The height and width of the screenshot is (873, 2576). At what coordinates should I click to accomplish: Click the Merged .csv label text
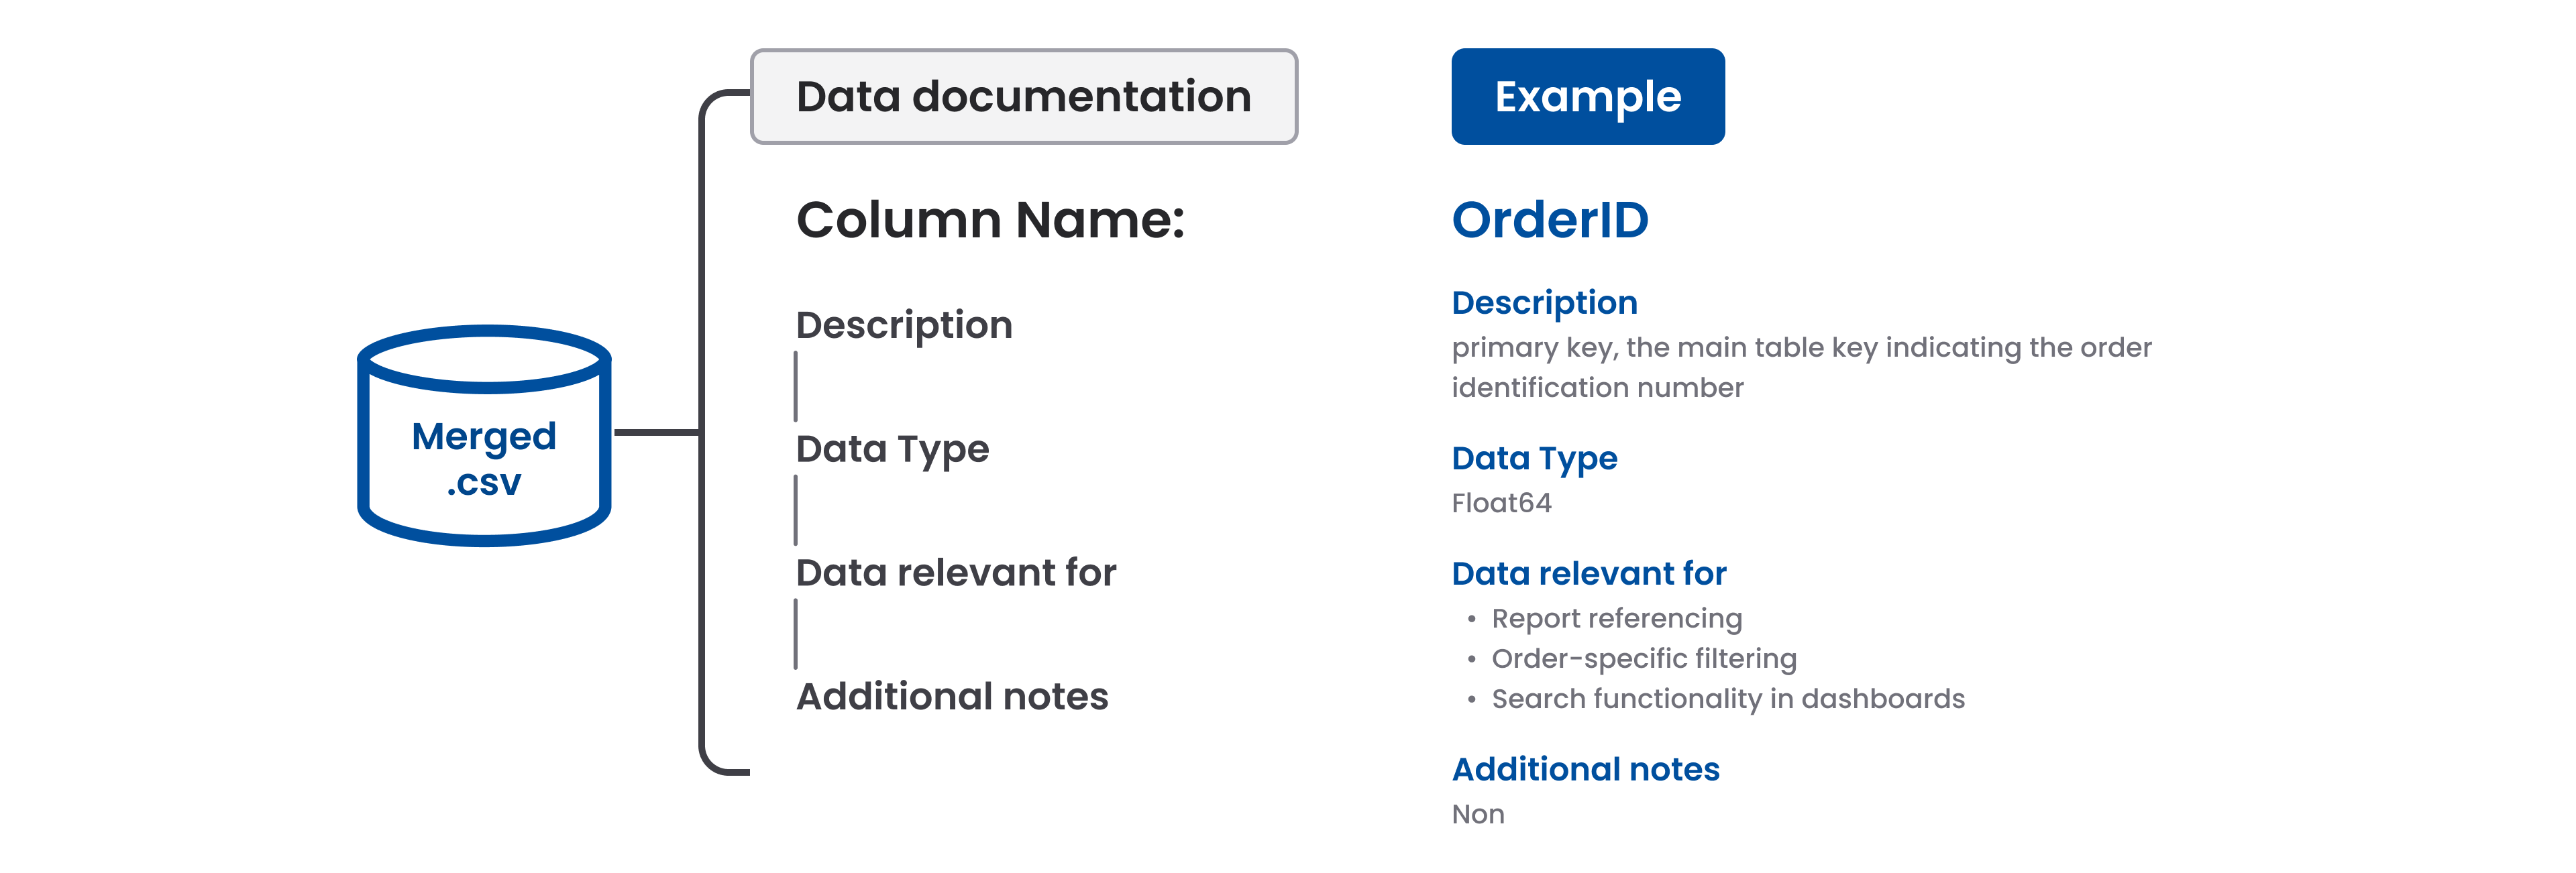[484, 459]
